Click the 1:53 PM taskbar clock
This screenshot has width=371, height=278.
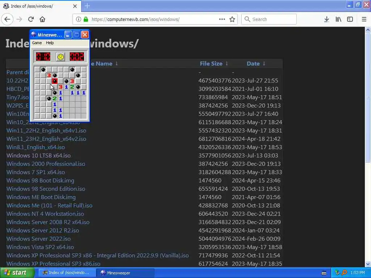point(358,273)
